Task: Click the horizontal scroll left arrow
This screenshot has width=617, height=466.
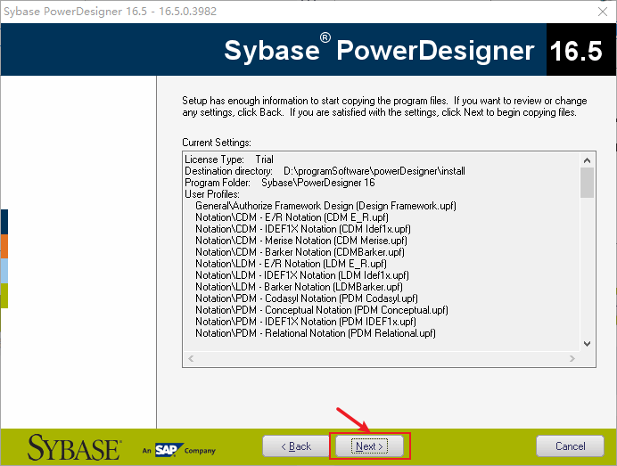Action: click(191, 359)
